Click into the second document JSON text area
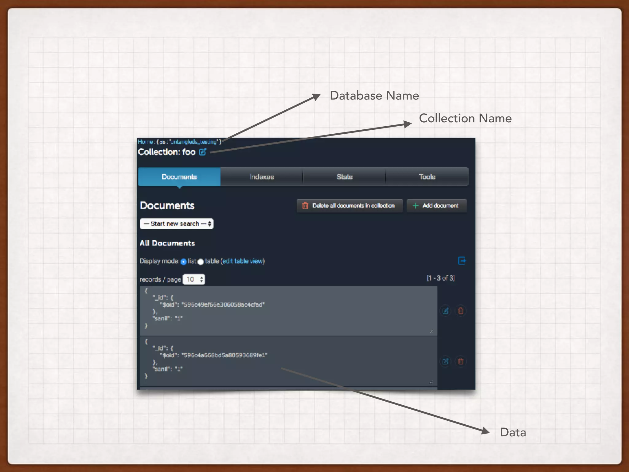 [x=288, y=361]
